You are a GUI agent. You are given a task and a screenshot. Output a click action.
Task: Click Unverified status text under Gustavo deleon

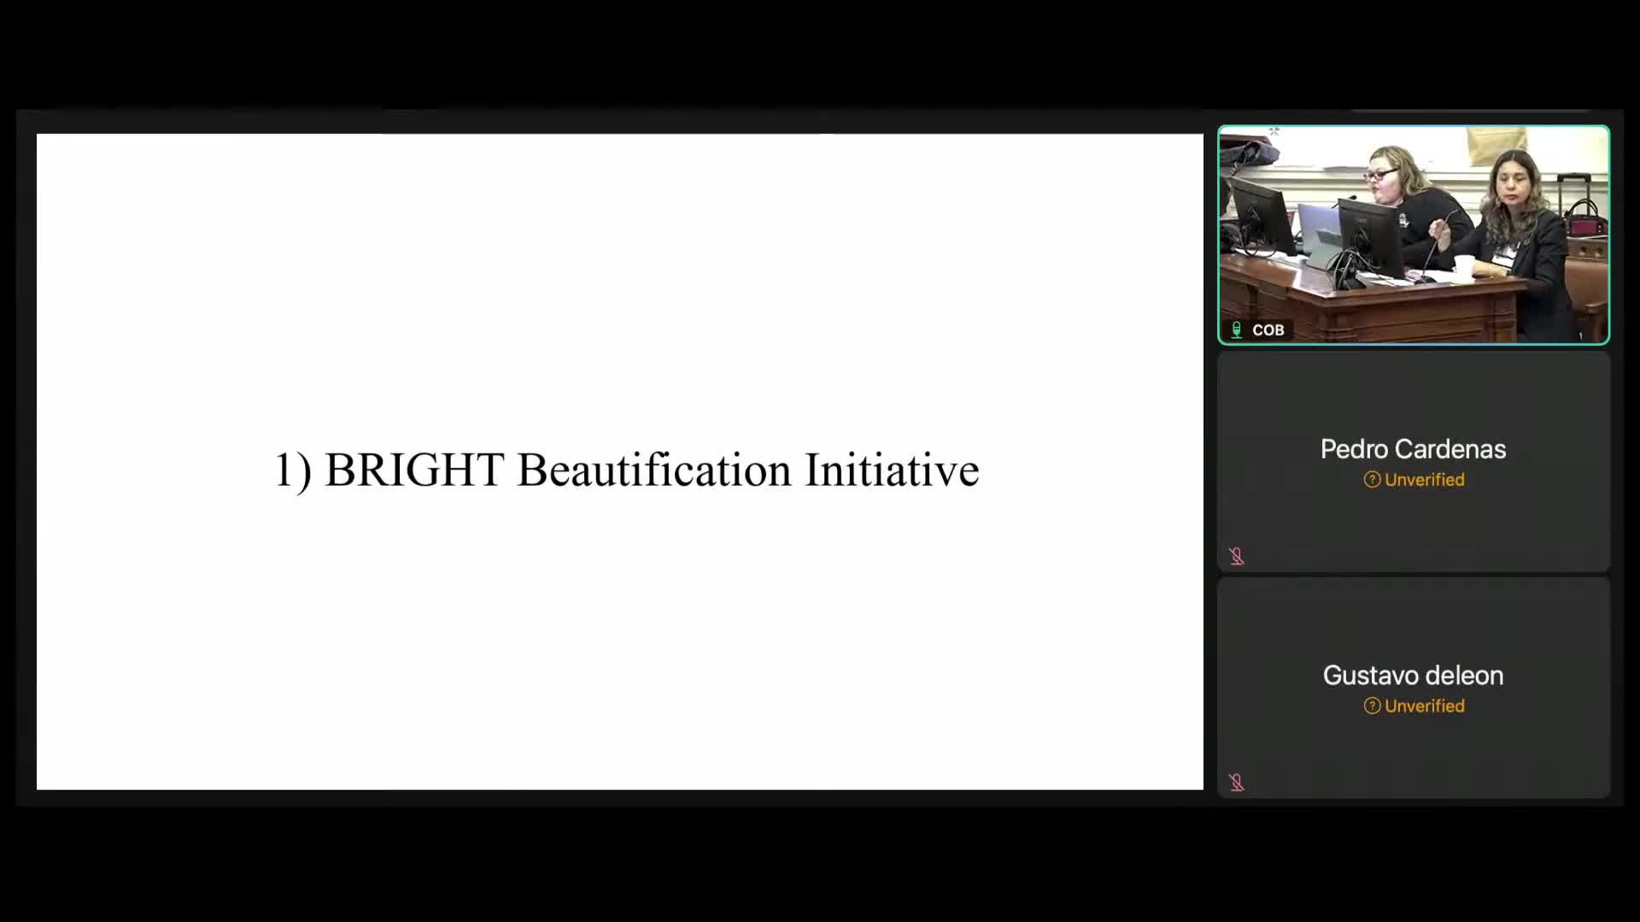[1424, 706]
